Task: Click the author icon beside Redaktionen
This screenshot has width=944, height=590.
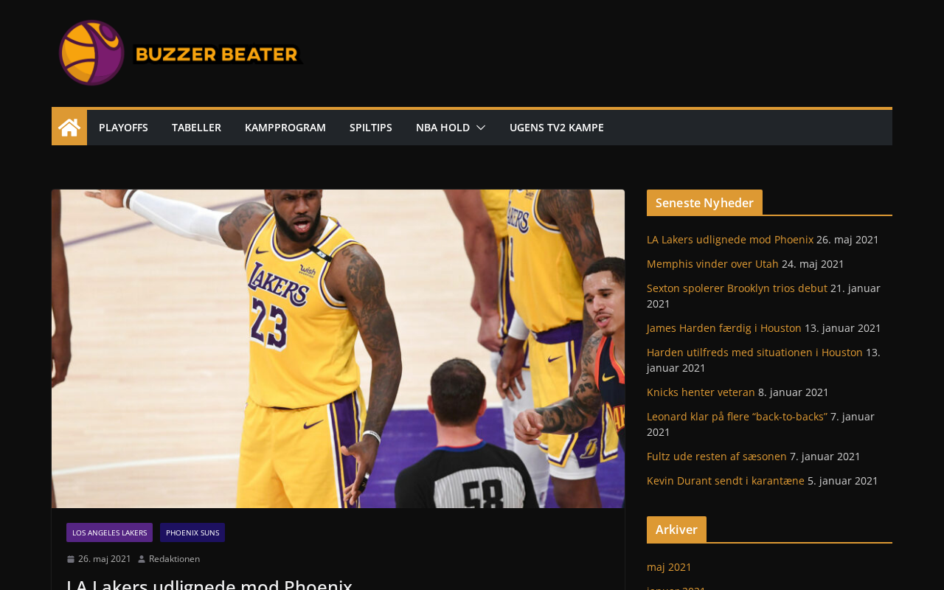Action: point(142,559)
